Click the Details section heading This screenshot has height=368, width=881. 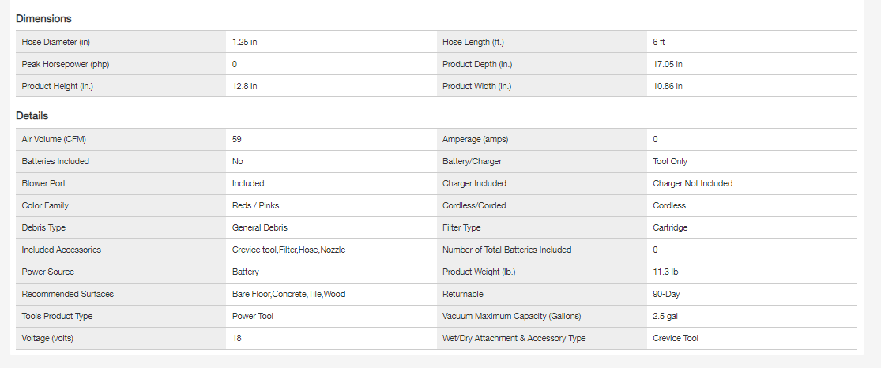[32, 116]
